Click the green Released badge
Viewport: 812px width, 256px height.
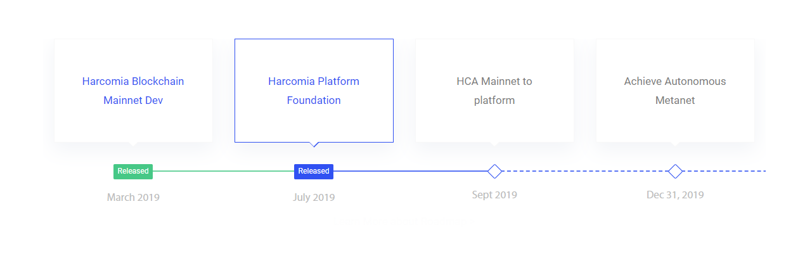[133, 171]
